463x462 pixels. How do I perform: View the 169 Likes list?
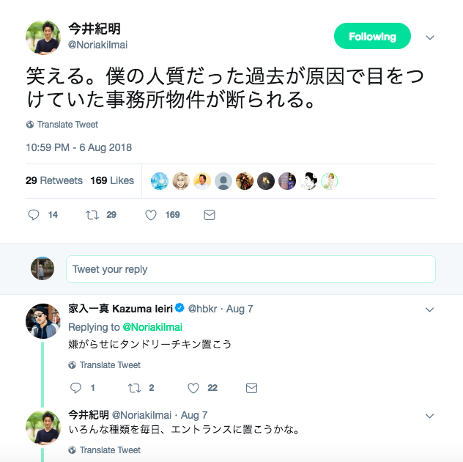point(112,180)
